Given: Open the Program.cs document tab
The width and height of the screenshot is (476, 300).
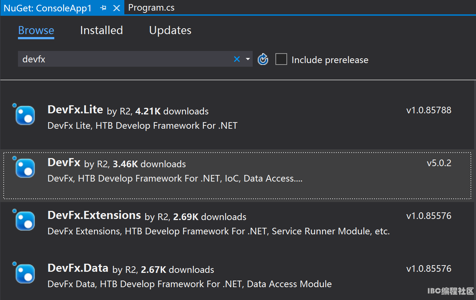Looking at the screenshot, I should pyautogui.click(x=151, y=8).
